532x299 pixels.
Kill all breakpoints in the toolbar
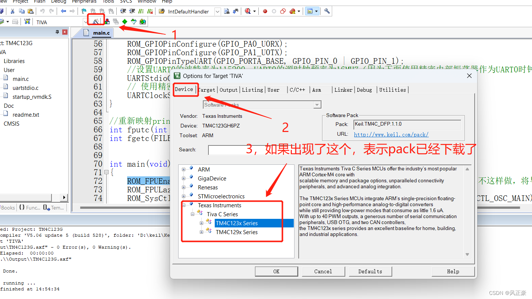[x=293, y=11]
